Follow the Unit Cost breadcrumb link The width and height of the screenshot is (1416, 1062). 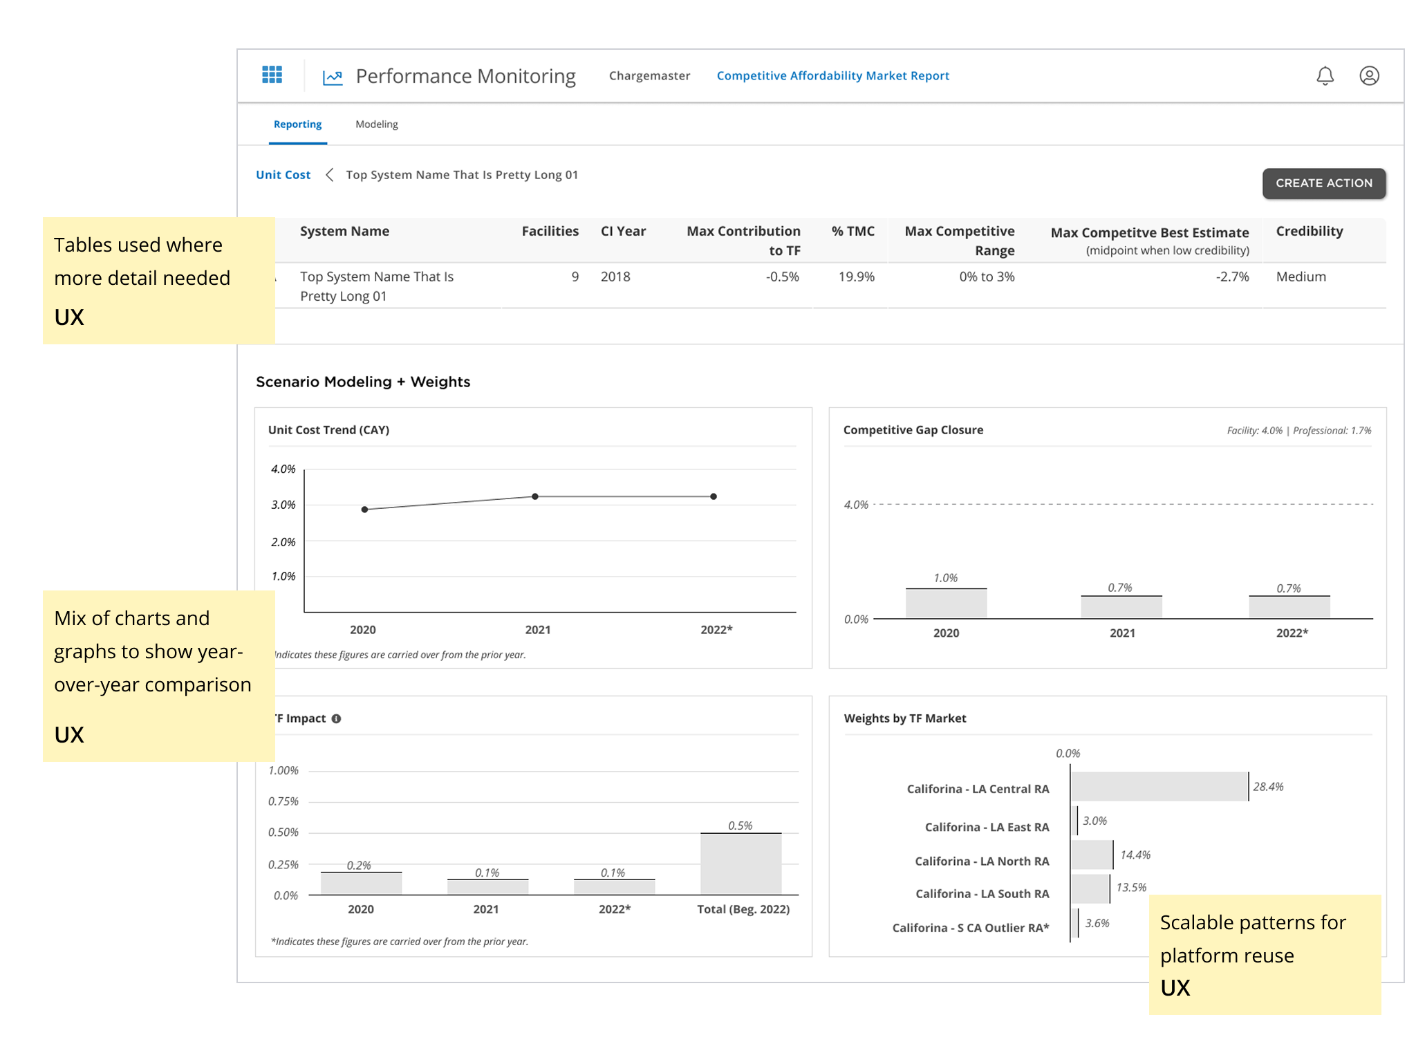[283, 175]
